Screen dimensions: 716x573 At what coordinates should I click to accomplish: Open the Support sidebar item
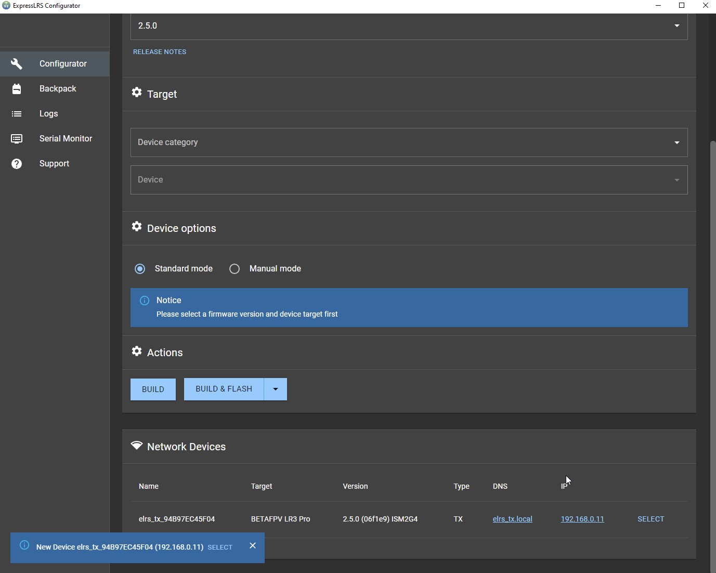(x=55, y=164)
